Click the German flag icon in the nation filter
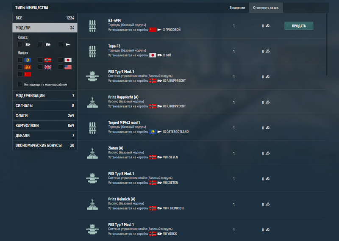Screen dimensions: 339x241 tap(48, 60)
